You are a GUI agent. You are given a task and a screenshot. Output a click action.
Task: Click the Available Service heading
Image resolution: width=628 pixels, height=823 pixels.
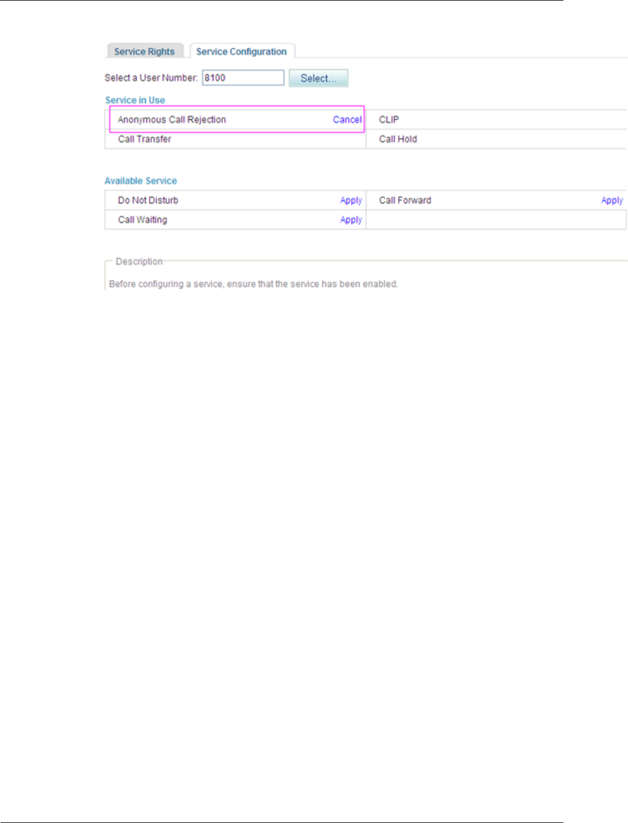[141, 181]
